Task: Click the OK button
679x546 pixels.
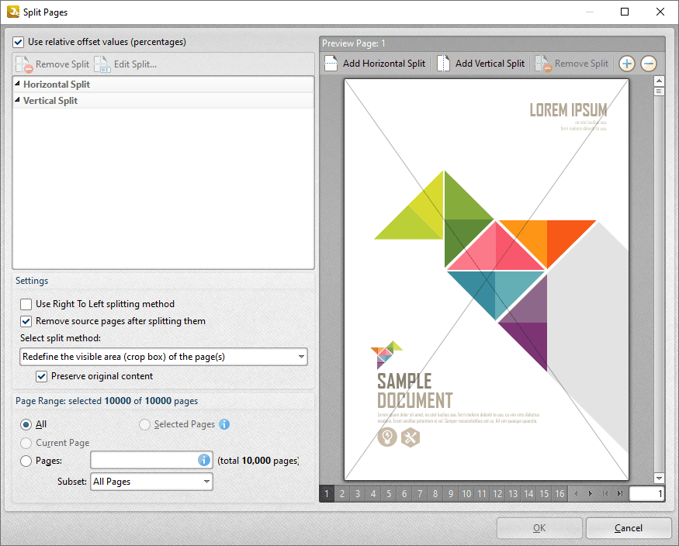Action: [x=539, y=527]
